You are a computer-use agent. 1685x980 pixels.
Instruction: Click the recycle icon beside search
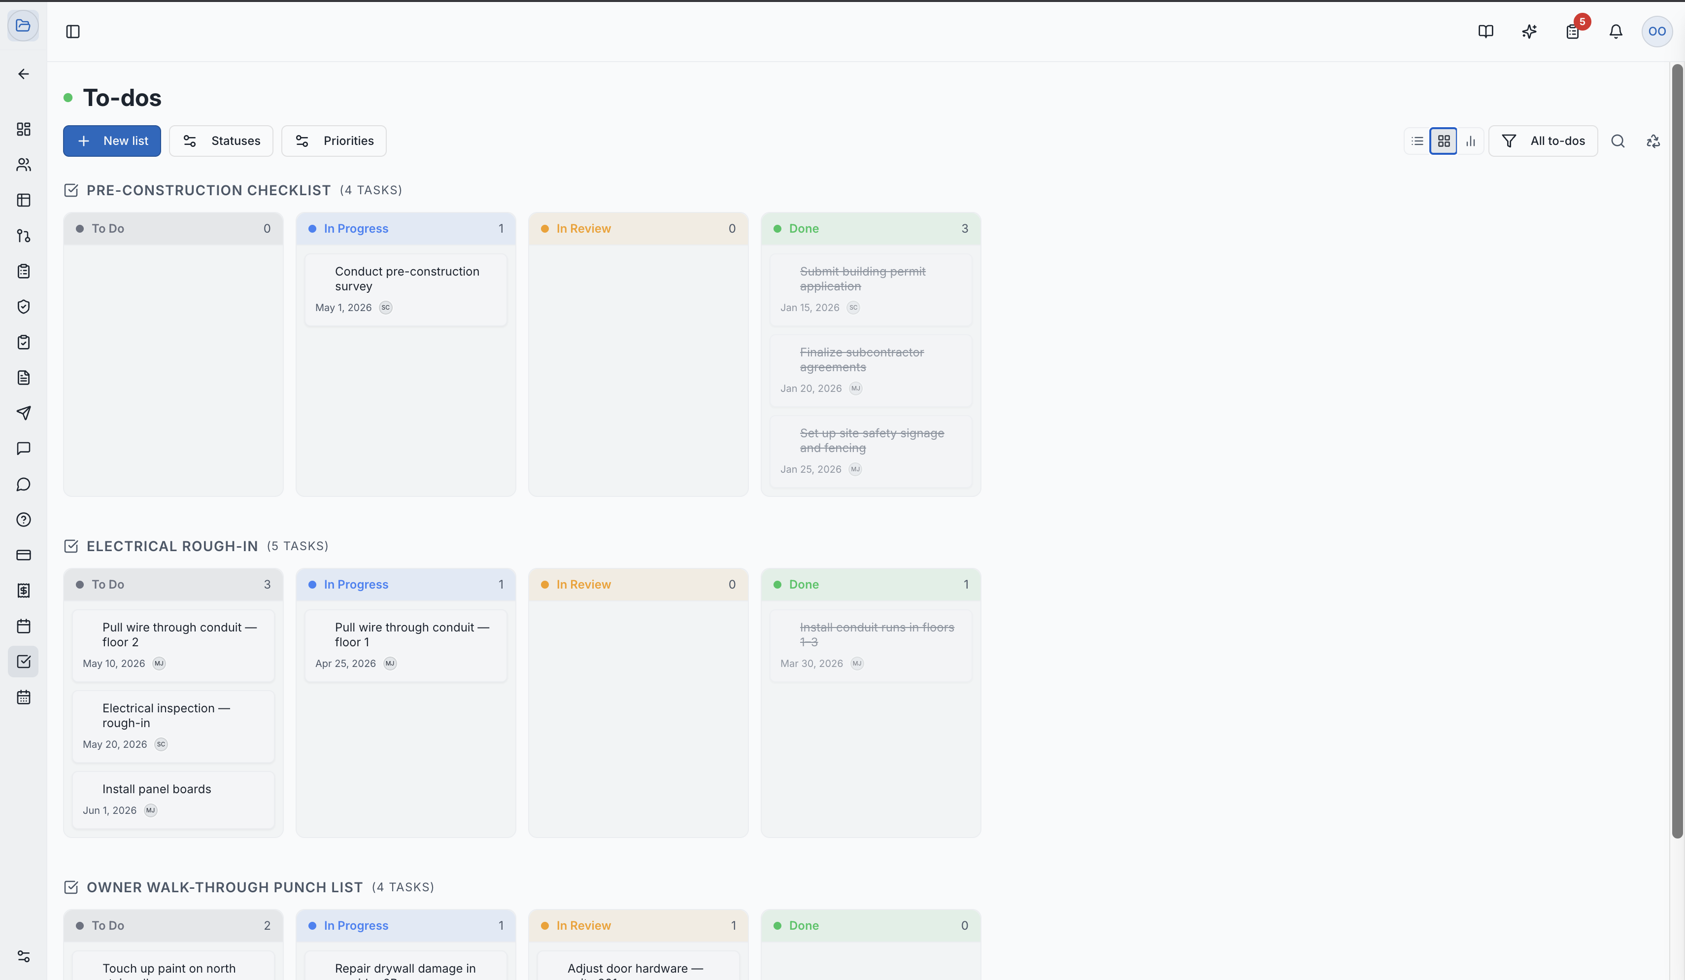pyautogui.click(x=1653, y=141)
